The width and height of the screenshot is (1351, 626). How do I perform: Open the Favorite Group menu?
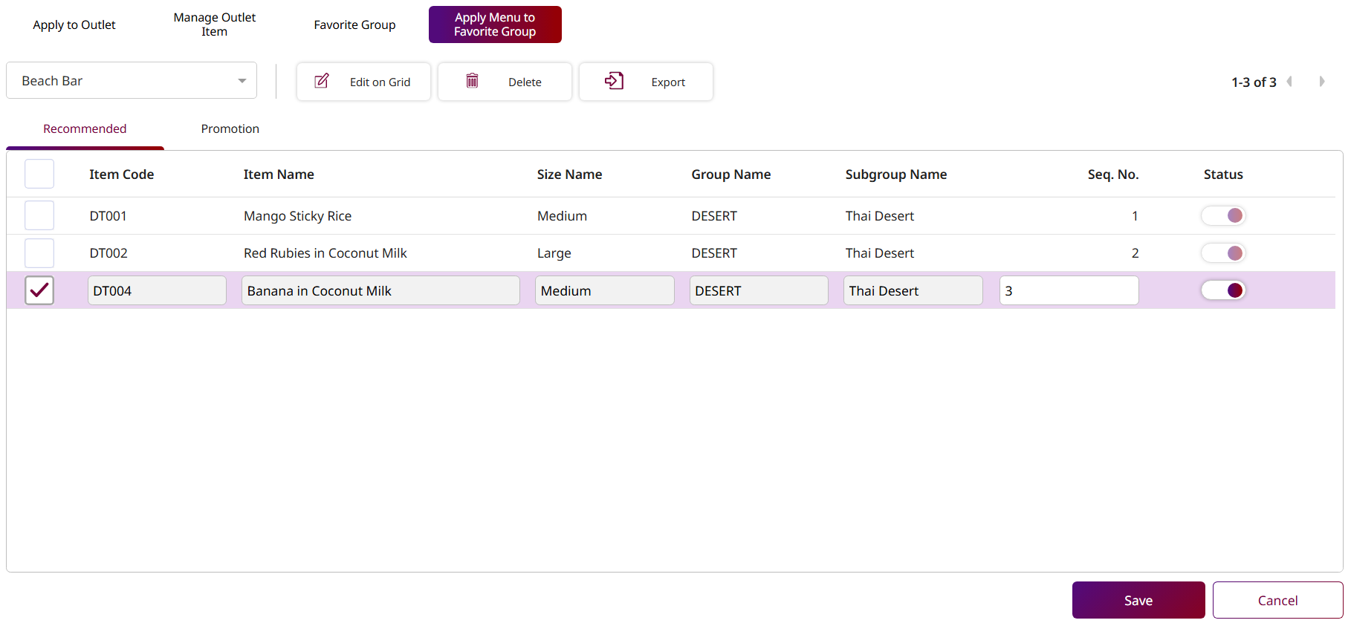click(x=354, y=25)
